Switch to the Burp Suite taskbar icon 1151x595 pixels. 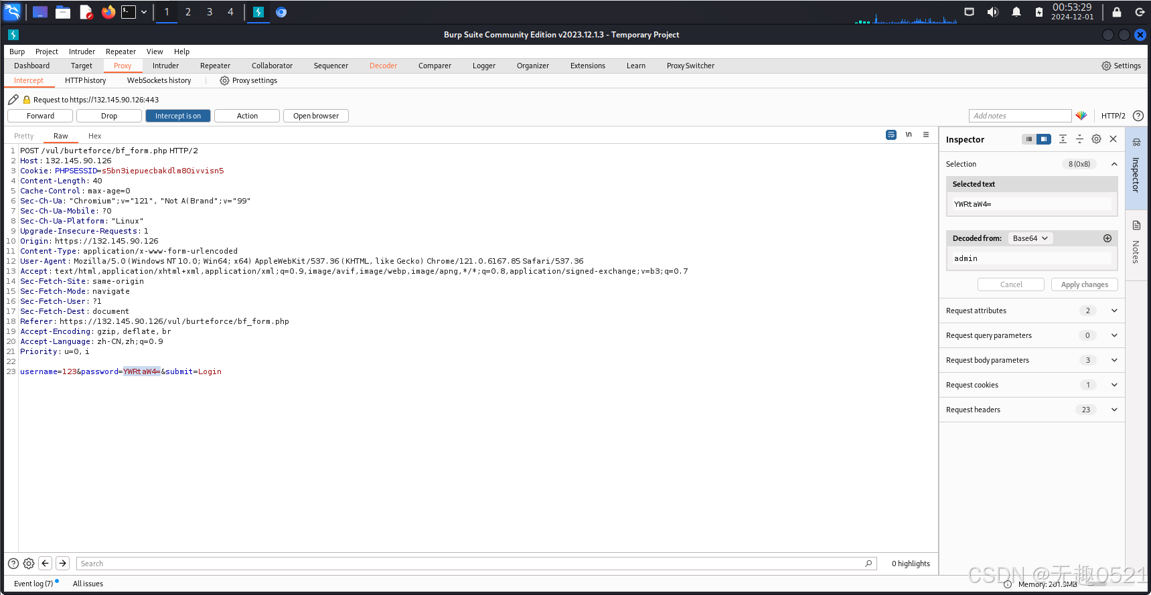point(258,12)
